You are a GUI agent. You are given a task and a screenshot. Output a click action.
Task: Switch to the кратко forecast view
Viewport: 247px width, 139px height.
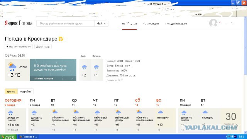coord(11,92)
